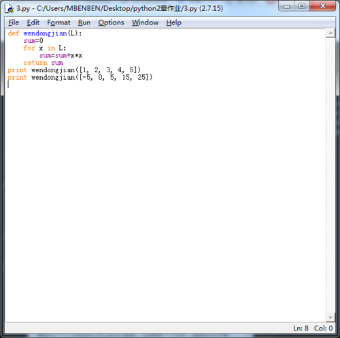Open the Help menu
Viewport: 340px width, 338px height.
tap(174, 22)
